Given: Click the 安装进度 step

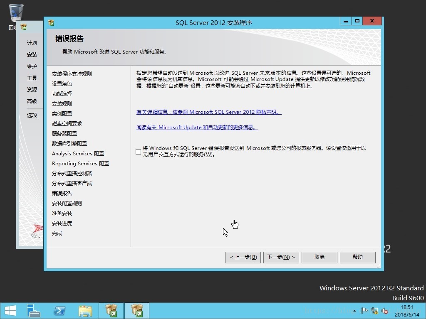Looking at the screenshot, I should [x=62, y=223].
